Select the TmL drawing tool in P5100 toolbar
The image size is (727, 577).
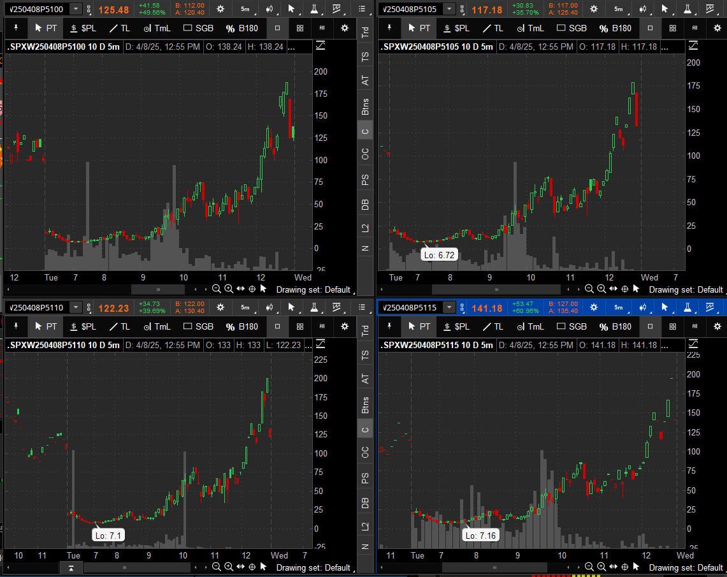[x=157, y=28]
